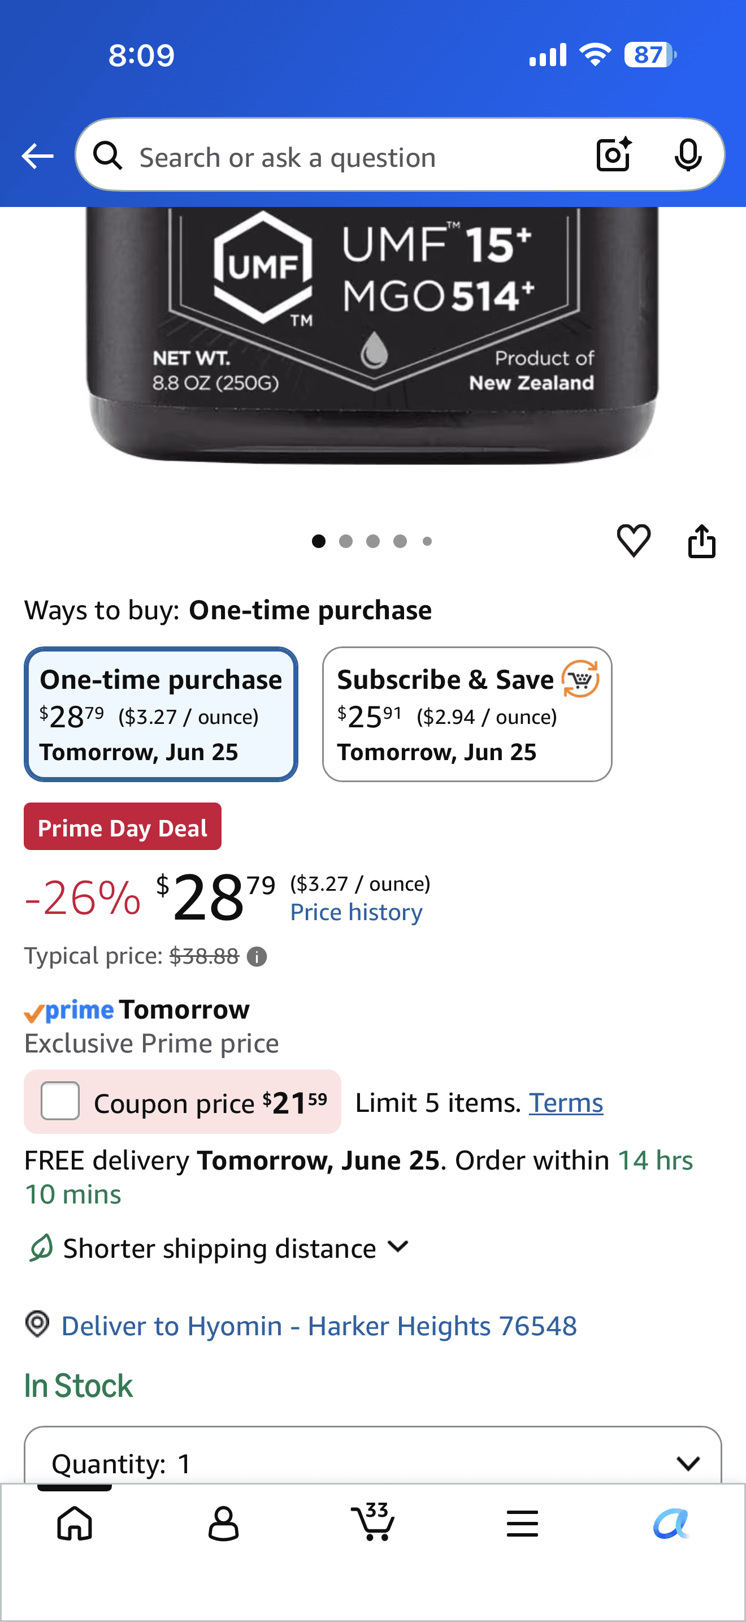
Task: Open coupon Terms link
Action: pos(566,1102)
